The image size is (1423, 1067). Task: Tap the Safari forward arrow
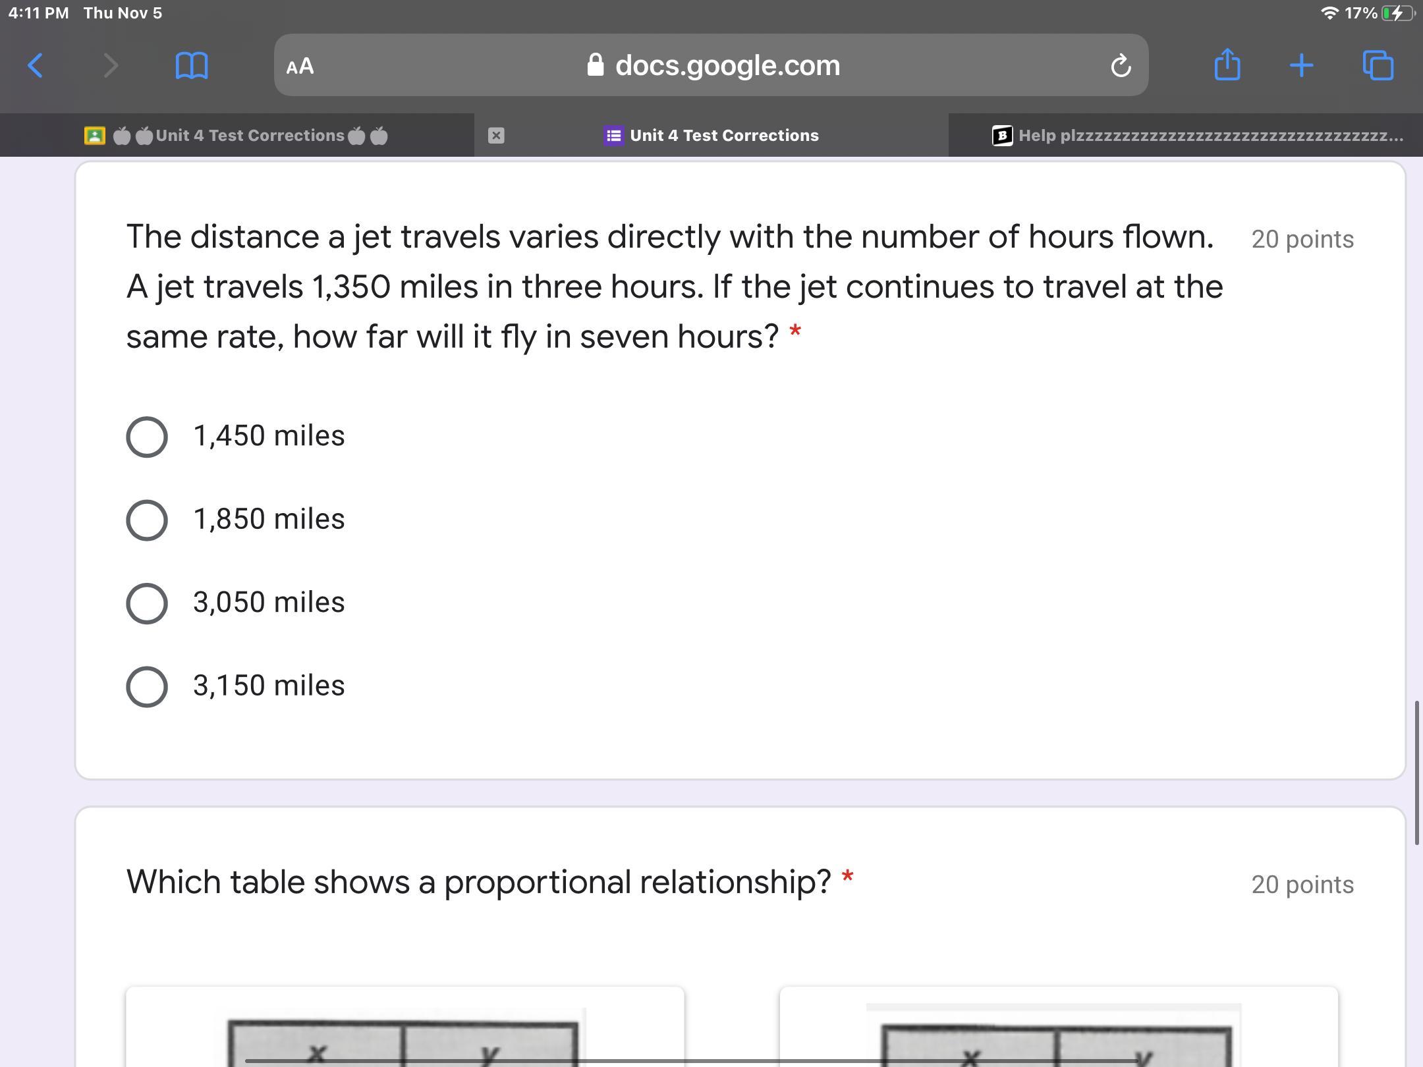(111, 66)
